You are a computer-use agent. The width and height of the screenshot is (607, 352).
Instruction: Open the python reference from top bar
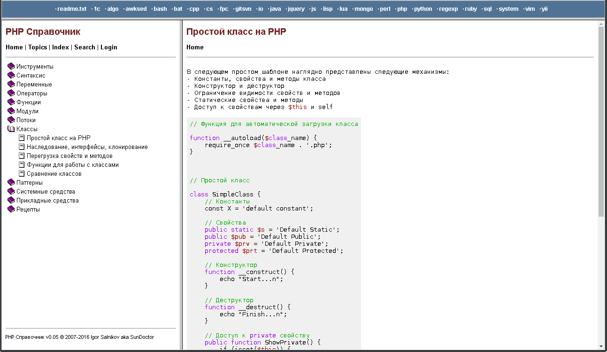tap(423, 8)
